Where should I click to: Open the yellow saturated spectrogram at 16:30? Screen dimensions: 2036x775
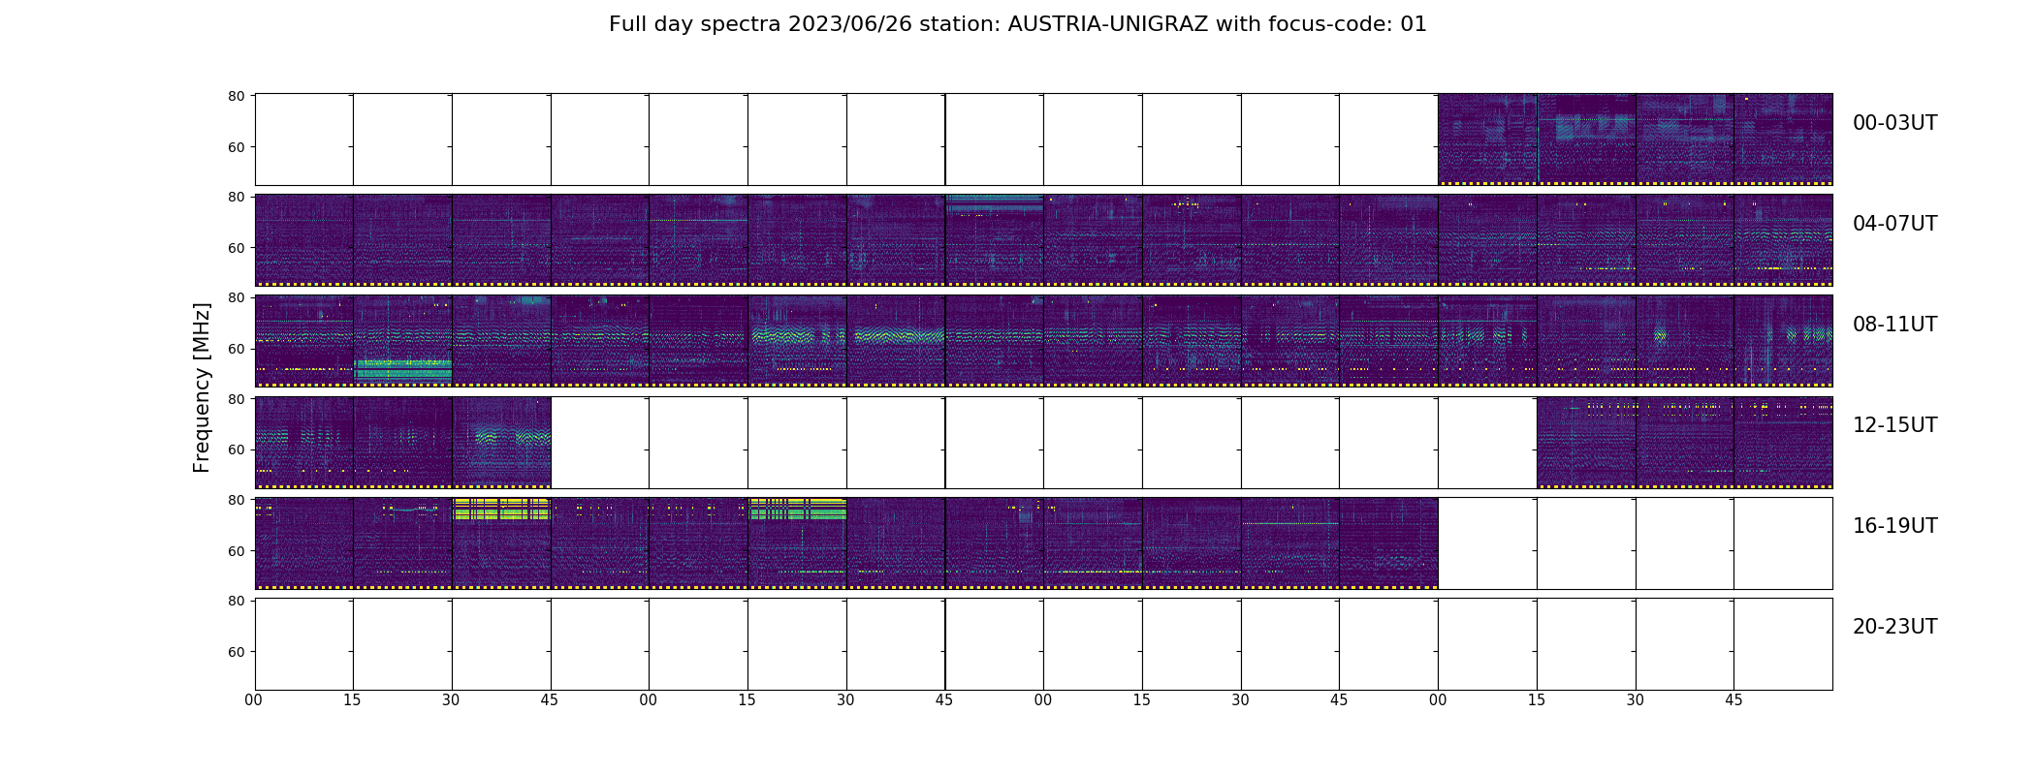coord(501,542)
